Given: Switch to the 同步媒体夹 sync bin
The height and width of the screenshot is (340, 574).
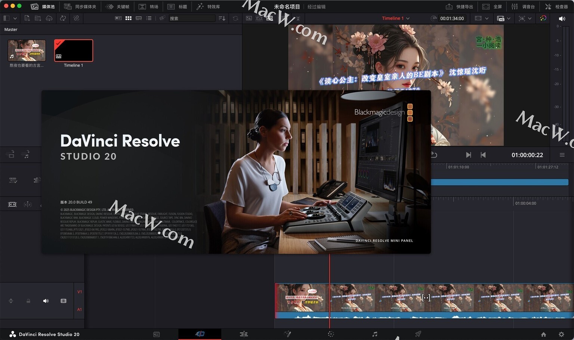Looking at the screenshot, I should [x=80, y=6].
